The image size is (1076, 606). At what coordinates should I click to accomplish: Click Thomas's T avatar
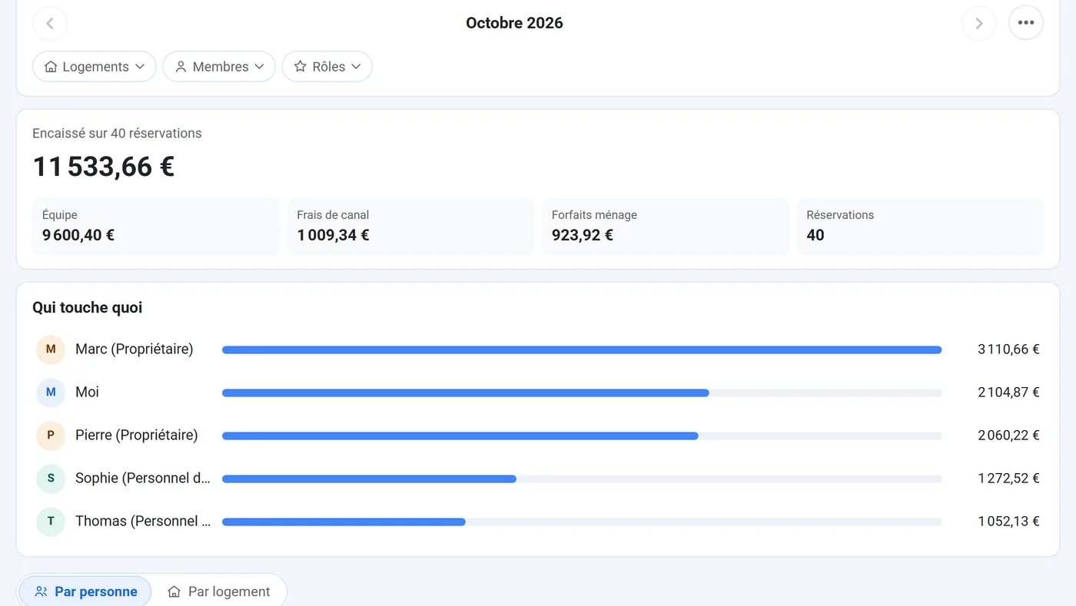[51, 522]
